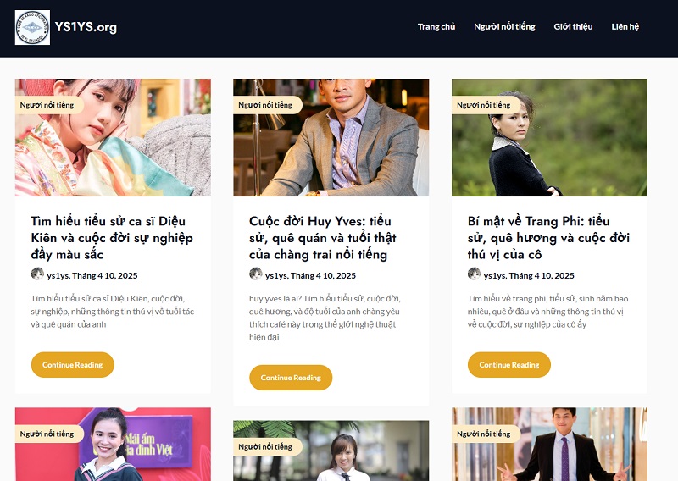678x481 pixels.
Task: Click the Bí mật về Trang Phi title
Action: click(x=548, y=238)
